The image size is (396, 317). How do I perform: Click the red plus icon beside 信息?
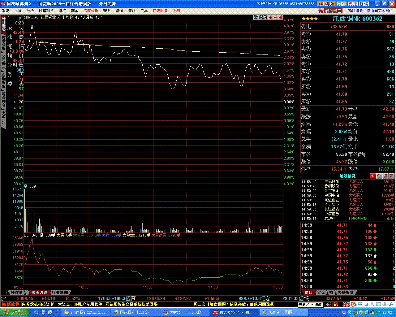tap(270, 17)
